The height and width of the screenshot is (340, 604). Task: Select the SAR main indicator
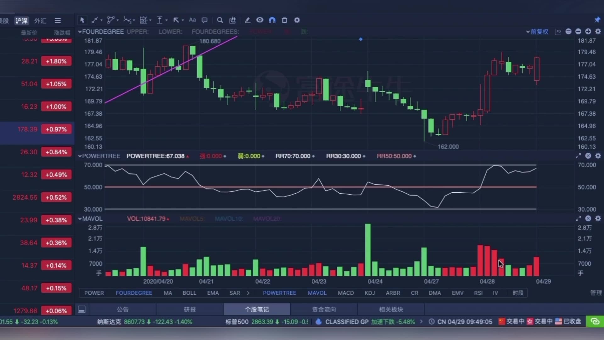point(235,293)
